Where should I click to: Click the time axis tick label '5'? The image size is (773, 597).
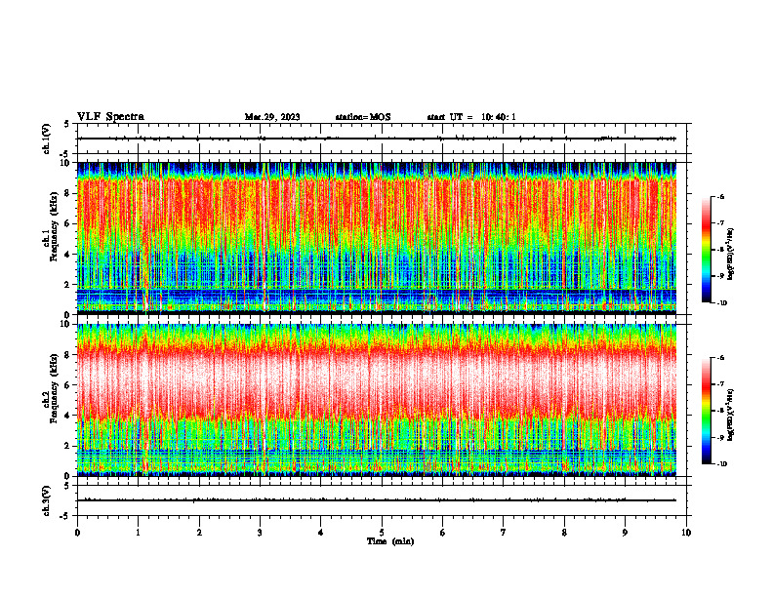coord(382,533)
